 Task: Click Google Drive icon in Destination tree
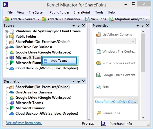point(12,98)
